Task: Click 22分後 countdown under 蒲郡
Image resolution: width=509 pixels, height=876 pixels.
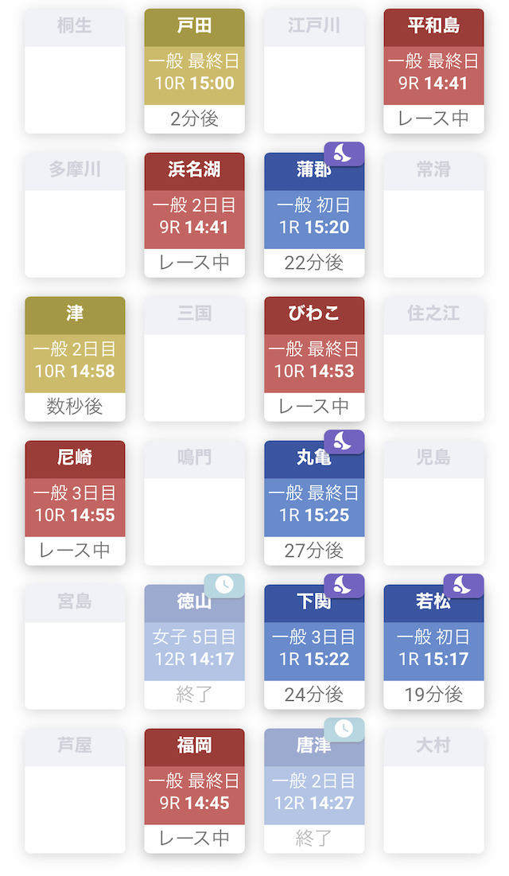Action: [314, 263]
